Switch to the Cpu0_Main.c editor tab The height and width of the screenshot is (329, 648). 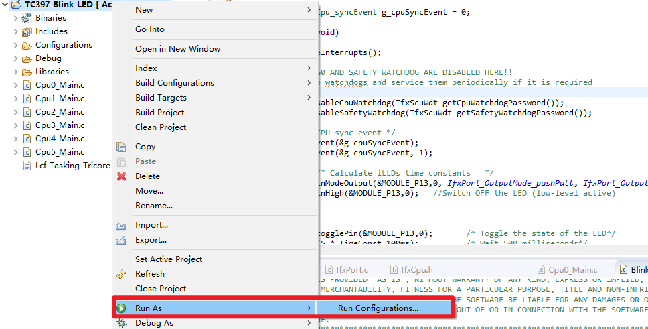[x=568, y=270]
